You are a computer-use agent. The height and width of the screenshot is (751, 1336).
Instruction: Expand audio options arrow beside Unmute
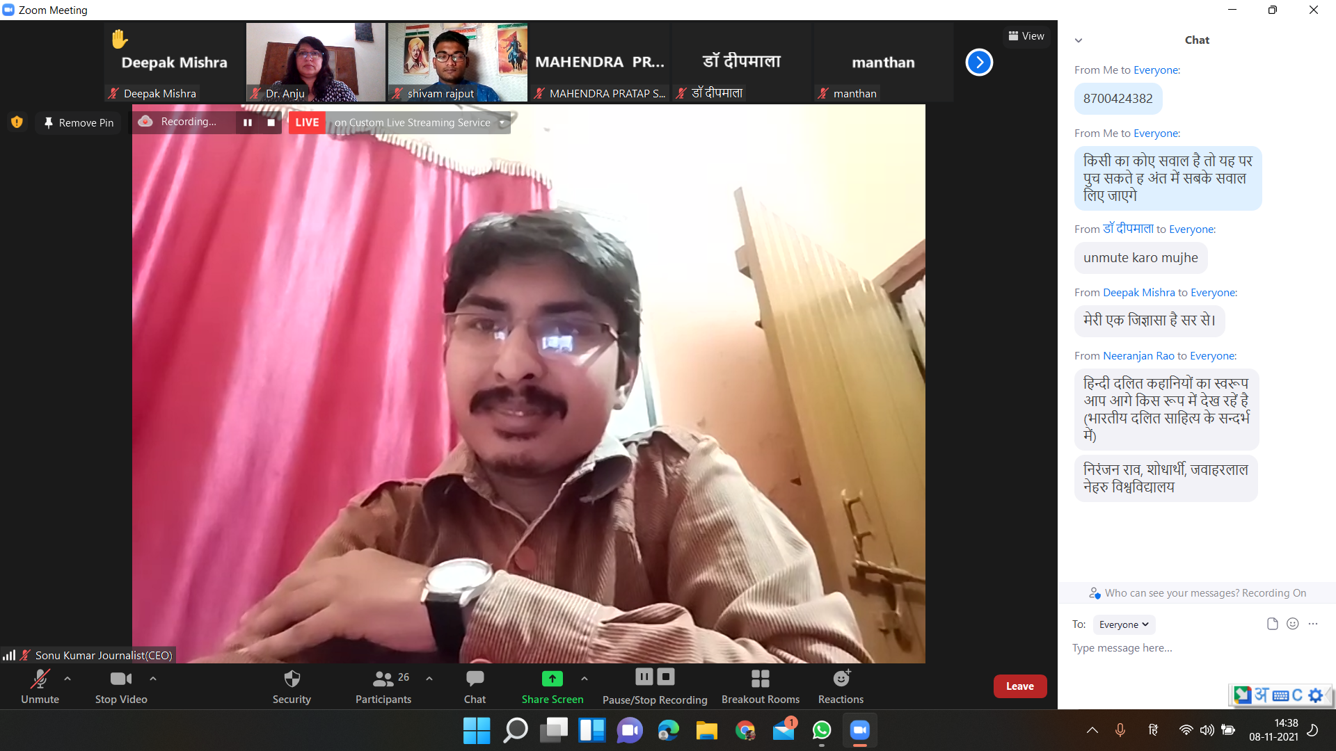pyautogui.click(x=67, y=679)
